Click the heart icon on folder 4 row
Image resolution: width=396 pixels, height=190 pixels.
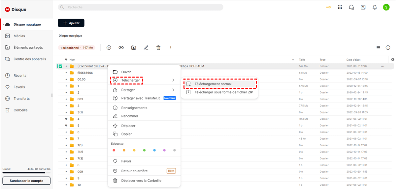[66, 119]
